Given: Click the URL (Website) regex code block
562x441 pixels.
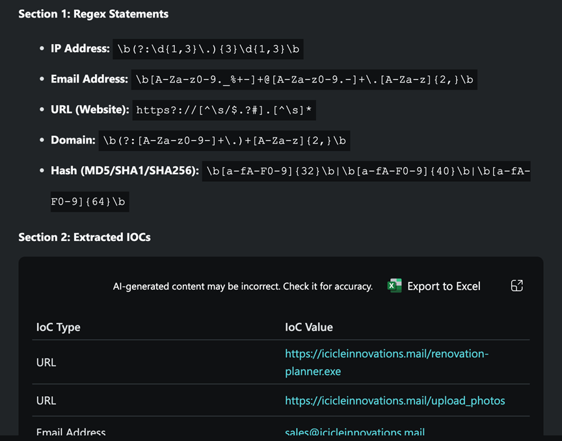Looking at the screenshot, I should [224, 110].
